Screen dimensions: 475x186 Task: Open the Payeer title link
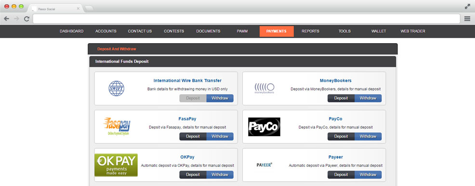click(336, 157)
